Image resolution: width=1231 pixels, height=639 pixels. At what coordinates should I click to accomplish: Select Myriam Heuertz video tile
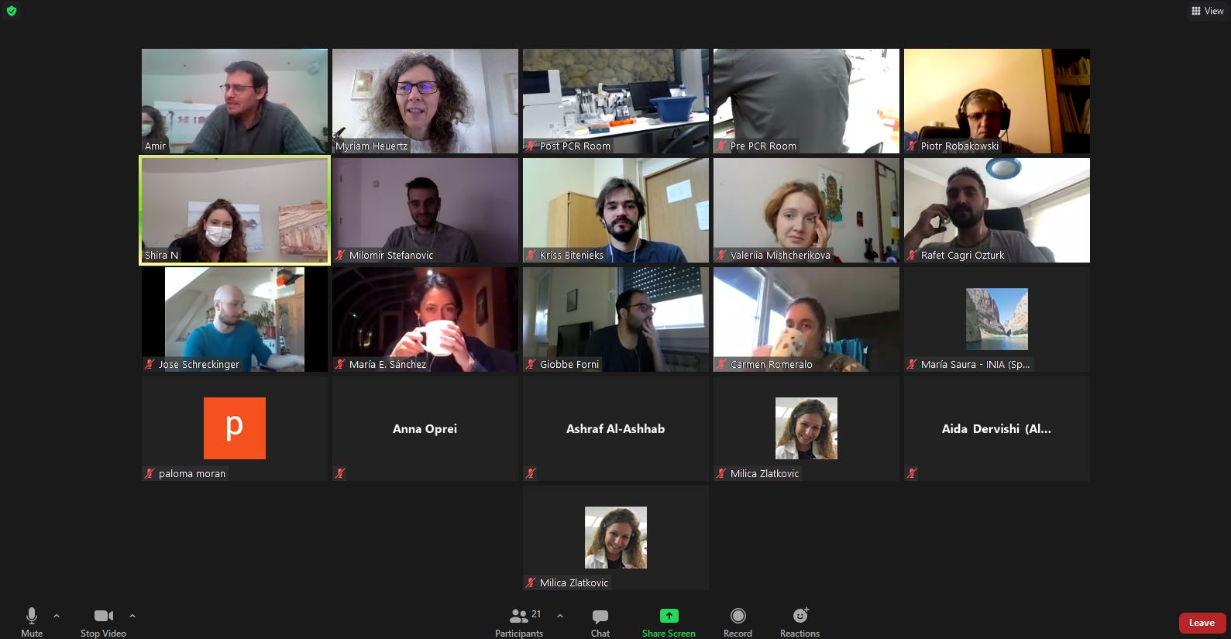tap(425, 101)
